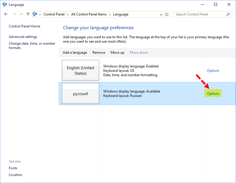Click the Up arrow to parent folder
236x183 pixels.
click(x=28, y=14)
